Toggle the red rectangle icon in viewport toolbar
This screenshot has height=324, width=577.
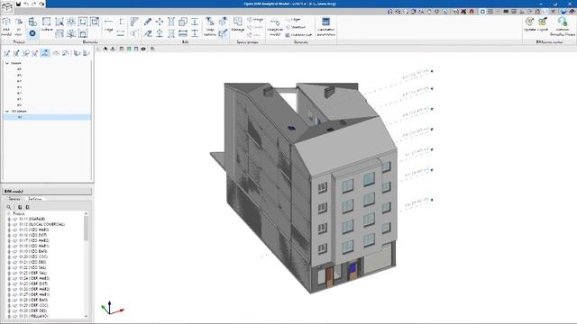click(122, 49)
